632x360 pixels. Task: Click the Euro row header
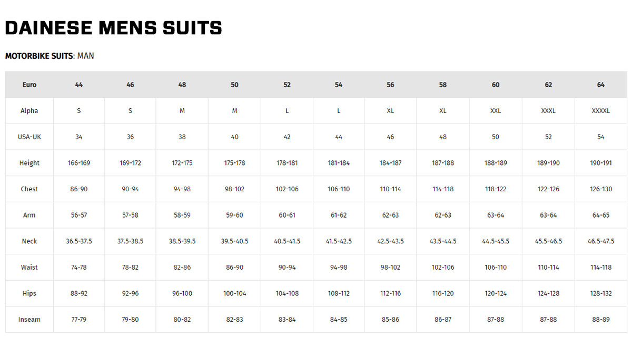click(29, 85)
